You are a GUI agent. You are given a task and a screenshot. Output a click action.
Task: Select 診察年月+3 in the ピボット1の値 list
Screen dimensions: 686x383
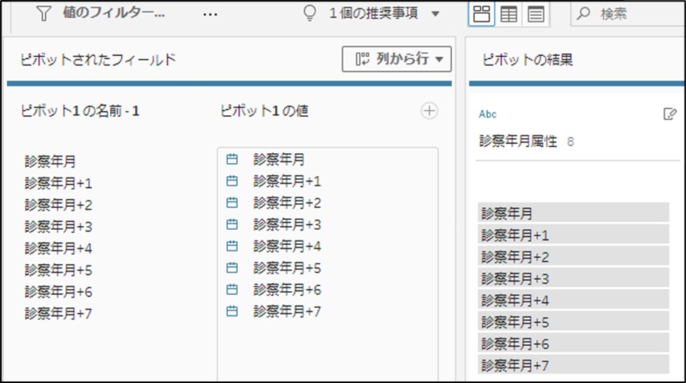pos(287,224)
